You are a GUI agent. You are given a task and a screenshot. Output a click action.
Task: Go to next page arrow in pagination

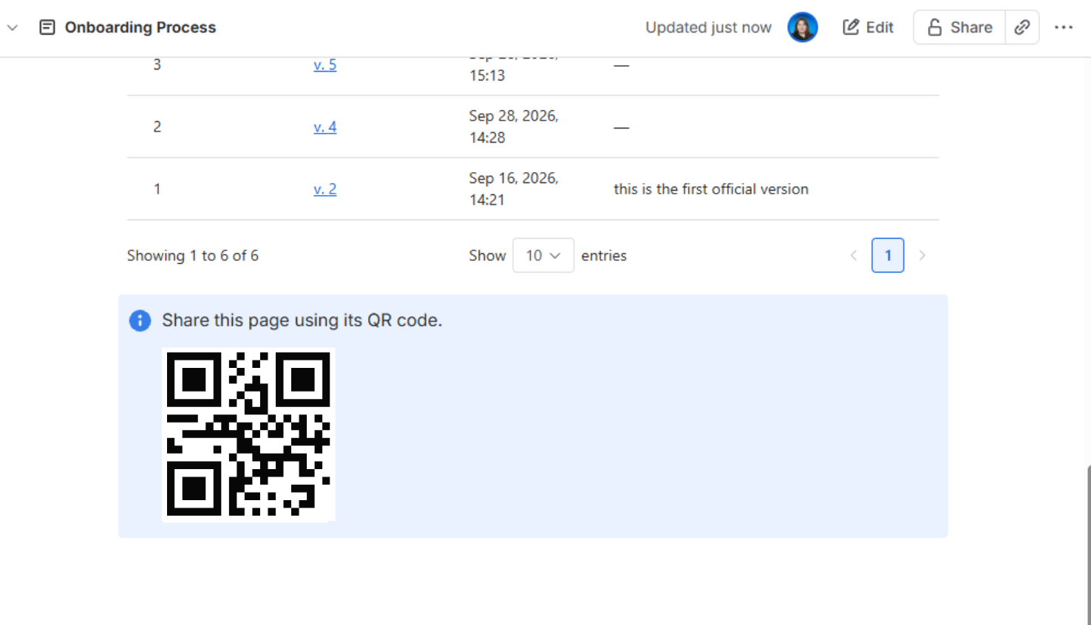click(922, 256)
